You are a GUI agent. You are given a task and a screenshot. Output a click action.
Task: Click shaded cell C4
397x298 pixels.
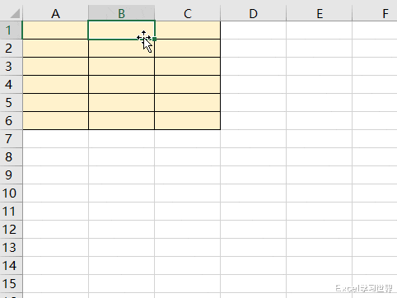[x=188, y=85]
